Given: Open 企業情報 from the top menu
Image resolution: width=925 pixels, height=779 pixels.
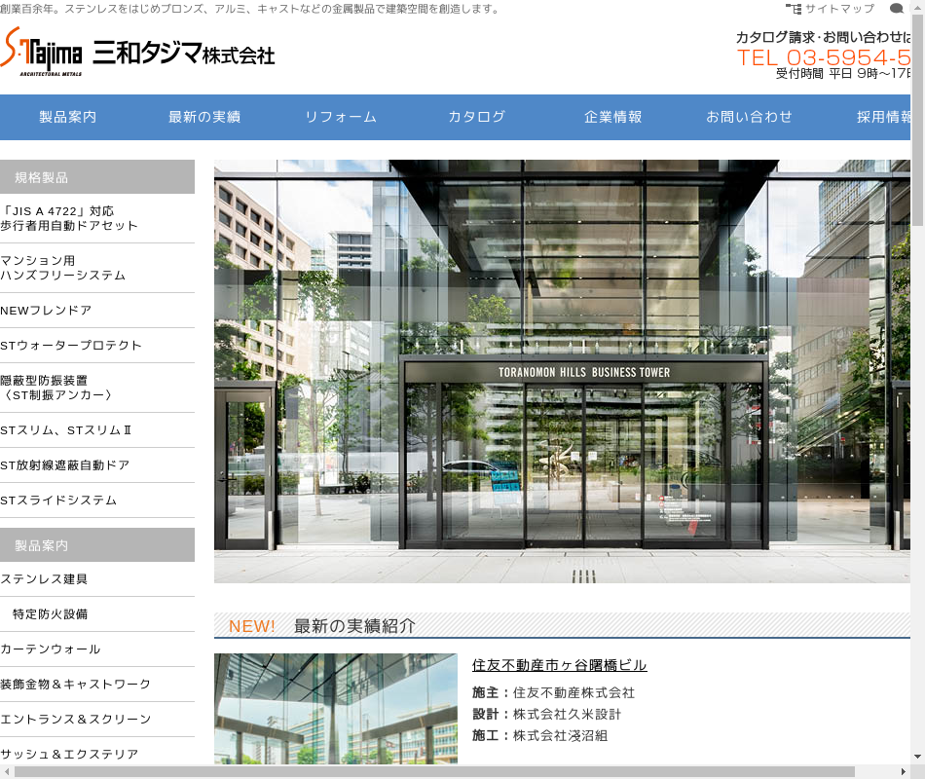Looking at the screenshot, I should click(613, 117).
